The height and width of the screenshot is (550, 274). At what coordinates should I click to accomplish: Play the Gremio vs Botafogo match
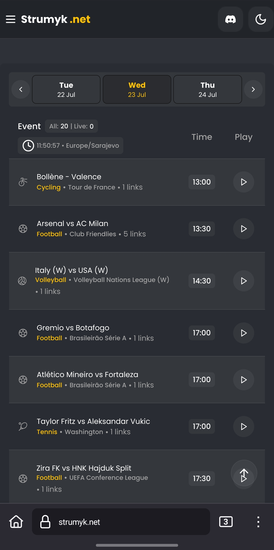pos(244,333)
